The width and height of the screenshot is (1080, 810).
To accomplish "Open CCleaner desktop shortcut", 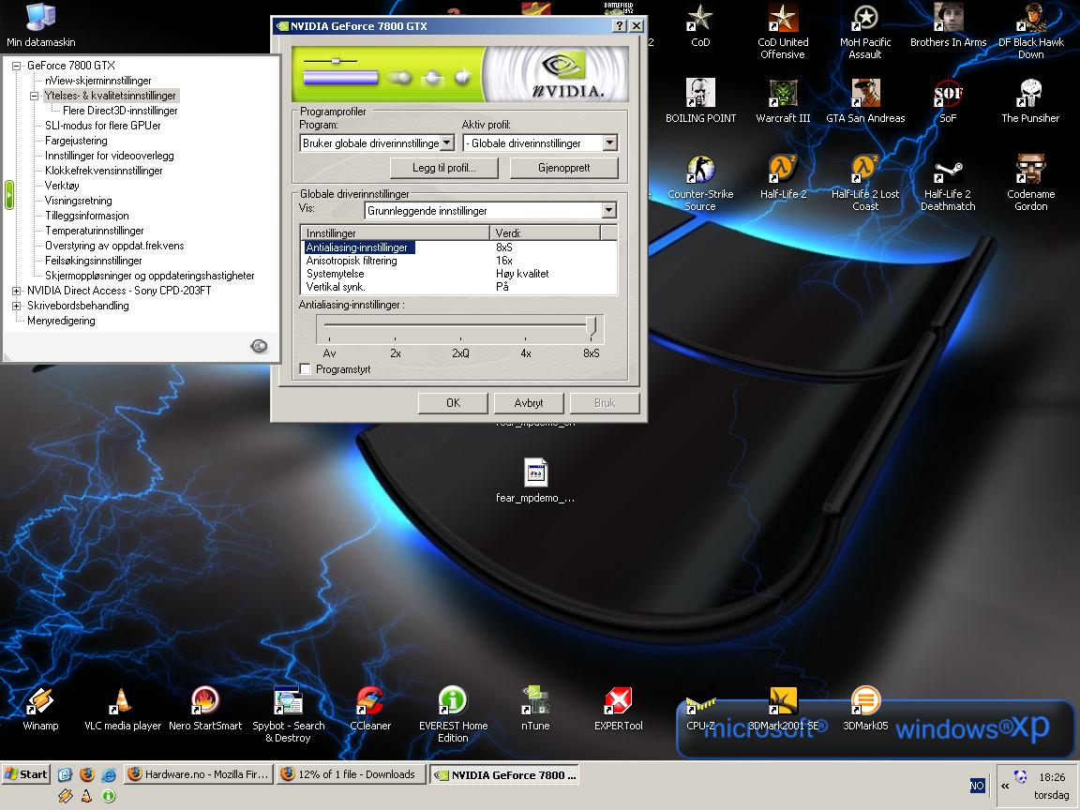I will [370, 709].
